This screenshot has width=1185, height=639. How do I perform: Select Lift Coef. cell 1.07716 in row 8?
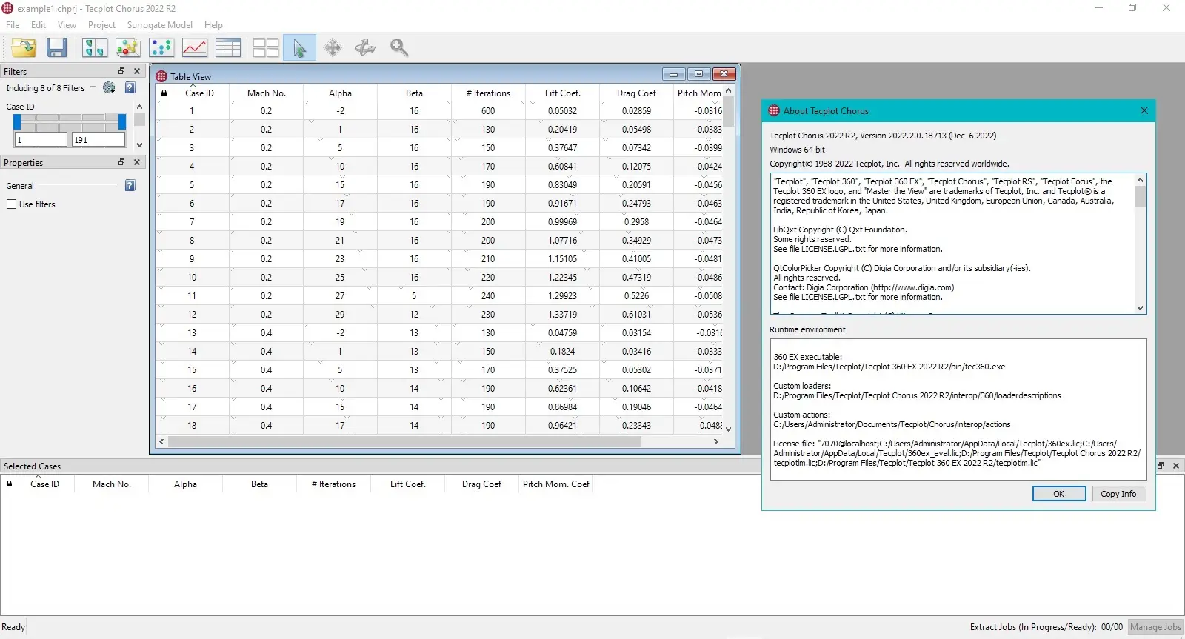[x=562, y=240]
